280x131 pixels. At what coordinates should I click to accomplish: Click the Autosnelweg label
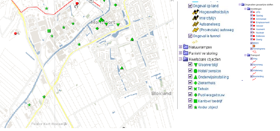pos(209,24)
